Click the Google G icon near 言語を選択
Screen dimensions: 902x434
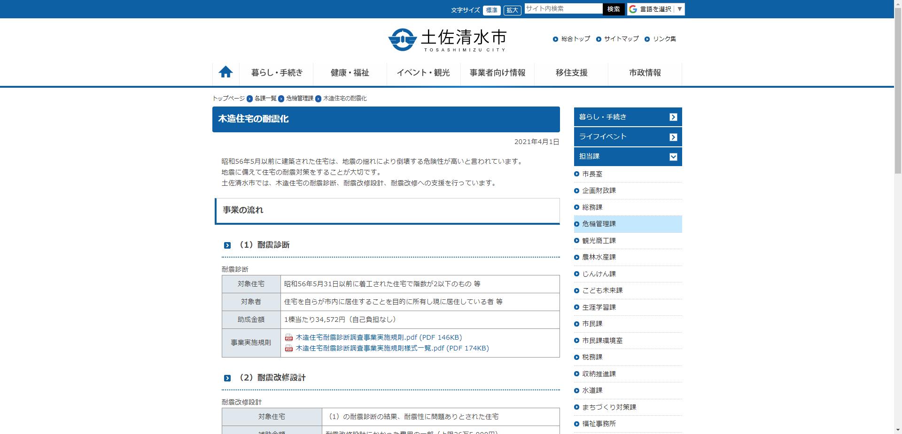(633, 9)
